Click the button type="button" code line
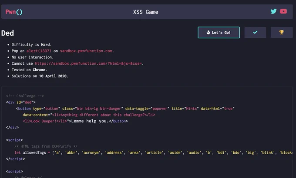The height and width of the screenshot is (178, 296). pyautogui.click(x=125, y=109)
